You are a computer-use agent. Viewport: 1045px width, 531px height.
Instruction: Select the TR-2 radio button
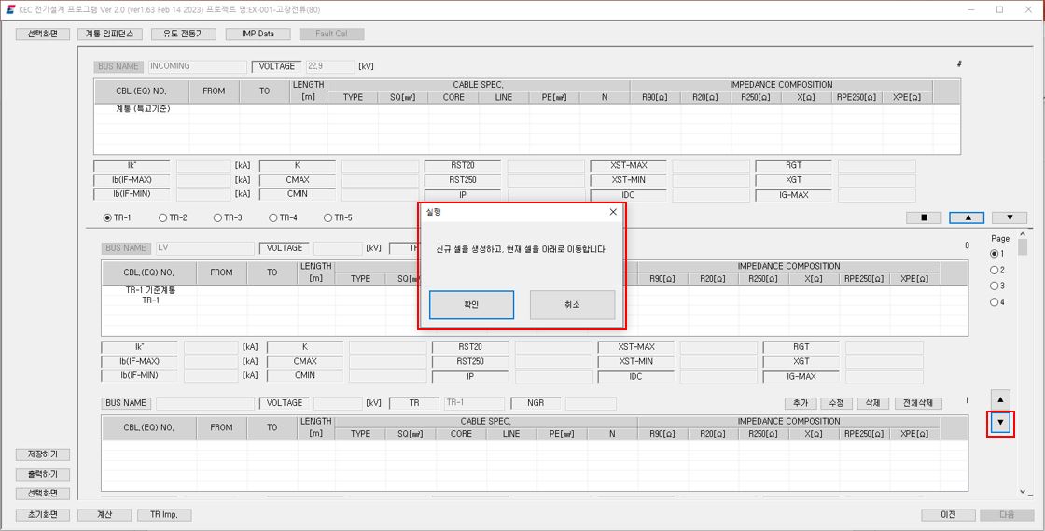[173, 217]
